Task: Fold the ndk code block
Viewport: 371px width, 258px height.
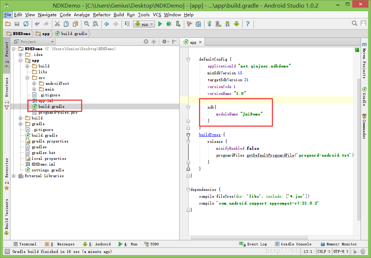Action: (188, 107)
